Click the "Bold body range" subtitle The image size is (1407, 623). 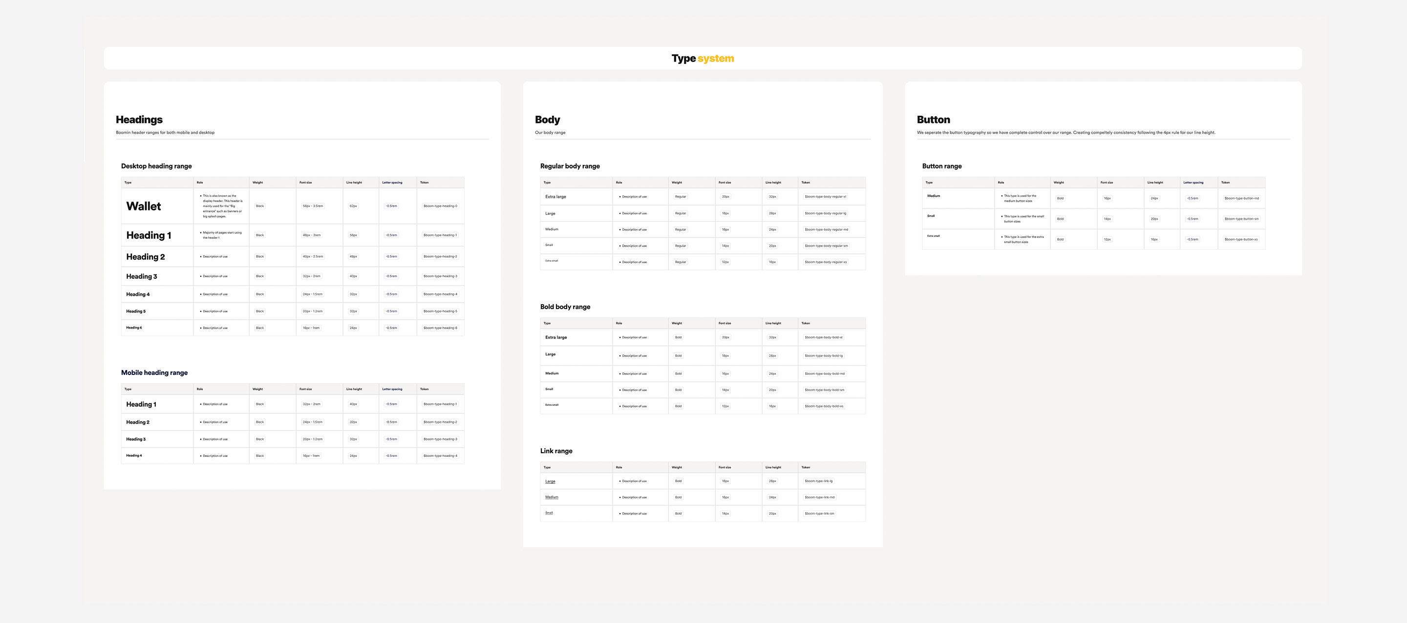pyautogui.click(x=565, y=307)
